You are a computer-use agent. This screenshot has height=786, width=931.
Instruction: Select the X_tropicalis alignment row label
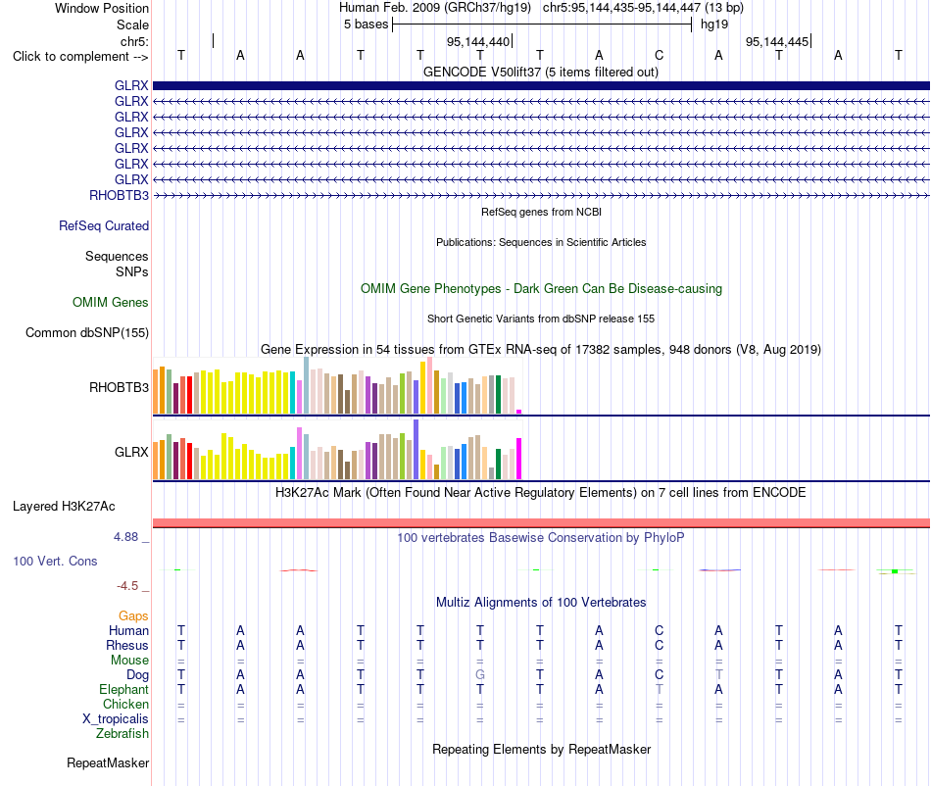pos(116,719)
